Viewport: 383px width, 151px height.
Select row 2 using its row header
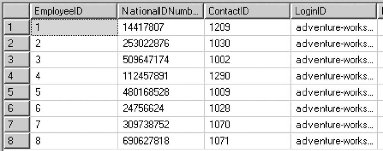pyautogui.click(x=17, y=44)
